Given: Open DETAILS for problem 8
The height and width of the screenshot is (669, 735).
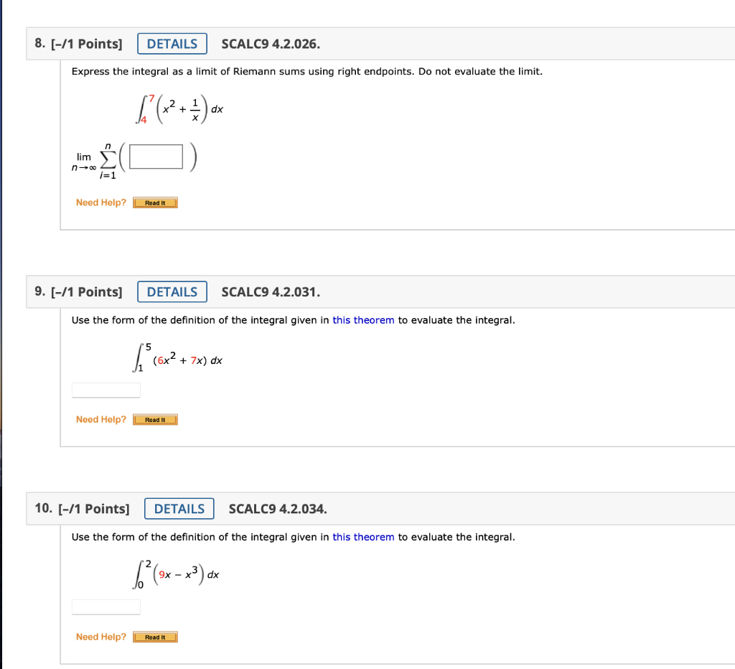Looking at the screenshot, I should click(172, 43).
